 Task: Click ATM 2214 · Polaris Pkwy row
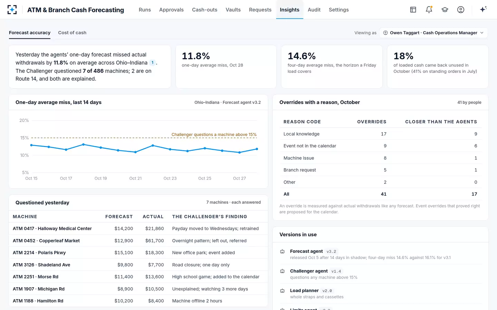[x=138, y=253]
